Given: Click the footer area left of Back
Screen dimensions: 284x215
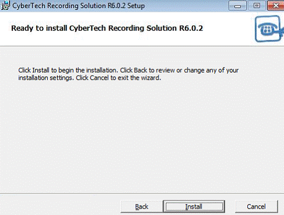Looking at the screenshot, I should coord(60,205).
